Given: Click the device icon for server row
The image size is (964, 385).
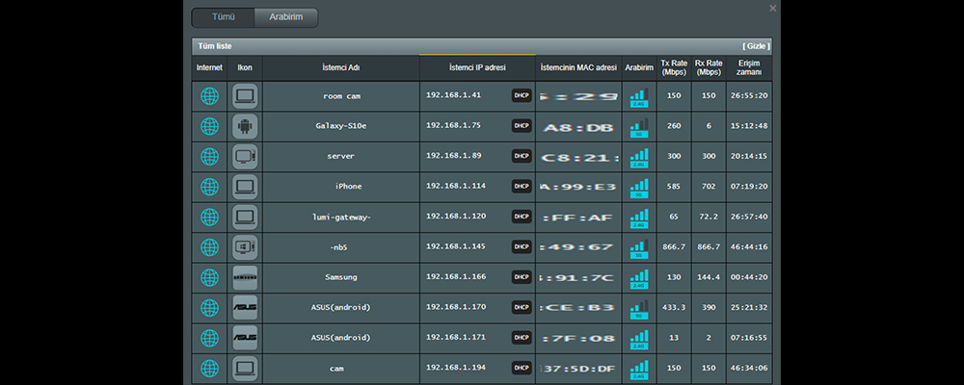Looking at the screenshot, I should coord(245,157).
